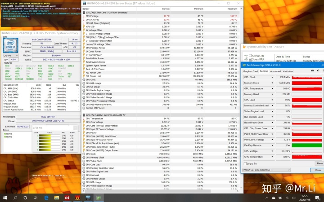Click the sensor list scroll-up arrow
Image resolution: width=324 pixels, height=202 pixels.
(241, 9)
